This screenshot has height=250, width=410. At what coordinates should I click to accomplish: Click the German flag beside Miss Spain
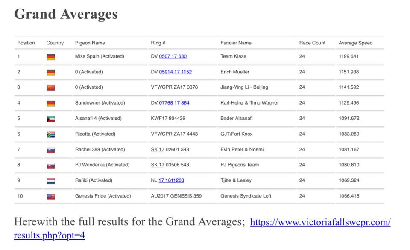[50, 57]
